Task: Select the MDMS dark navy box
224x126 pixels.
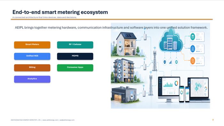Action: [75, 56]
